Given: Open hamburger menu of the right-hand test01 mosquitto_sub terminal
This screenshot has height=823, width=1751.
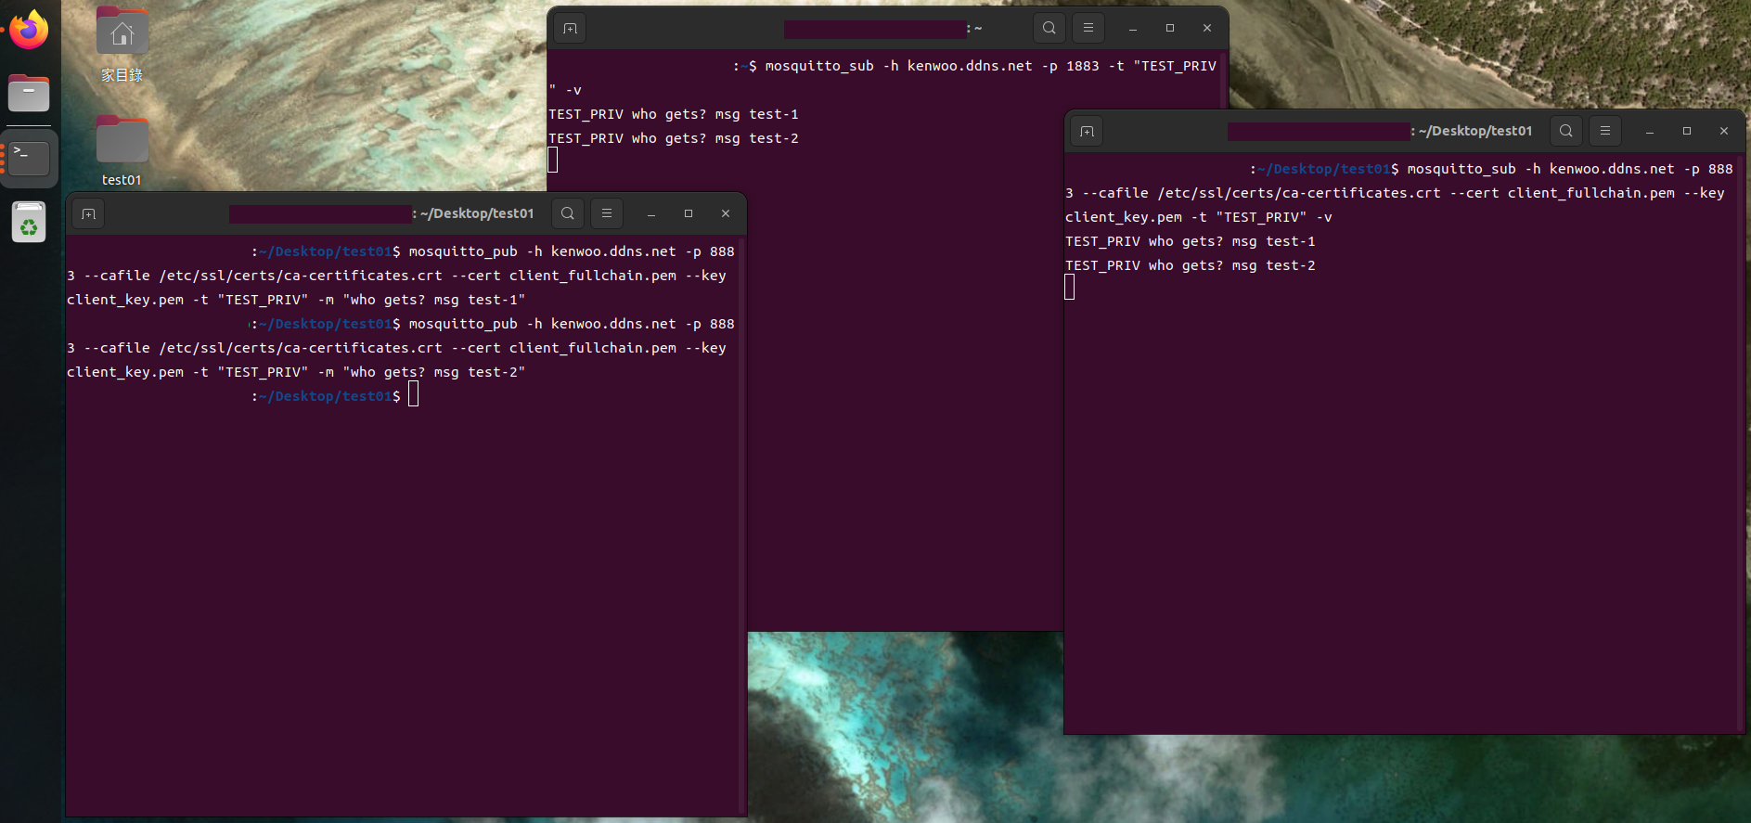Looking at the screenshot, I should point(1604,131).
